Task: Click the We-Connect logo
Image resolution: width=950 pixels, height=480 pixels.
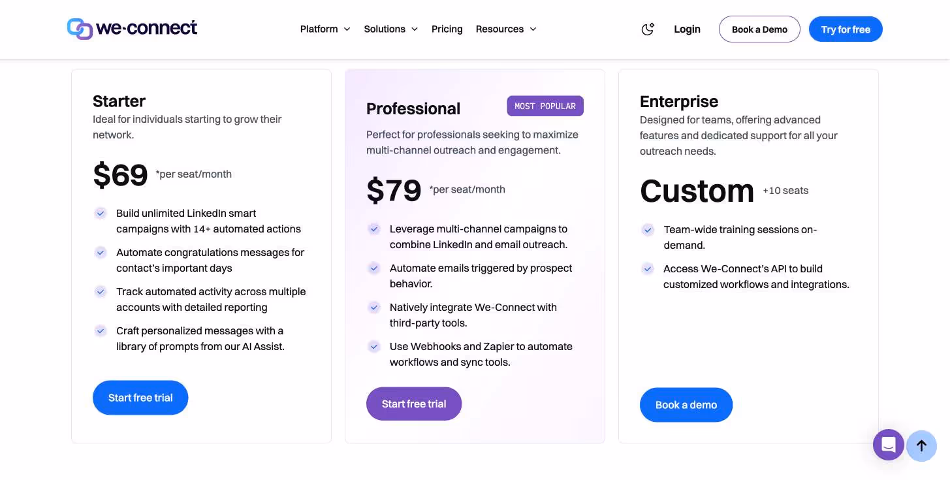Action: pyautogui.click(x=132, y=28)
